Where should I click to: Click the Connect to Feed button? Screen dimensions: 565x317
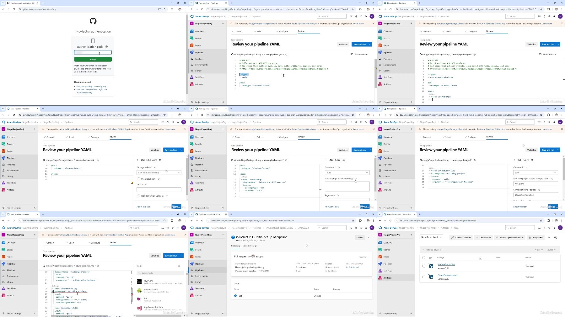coord(461,237)
